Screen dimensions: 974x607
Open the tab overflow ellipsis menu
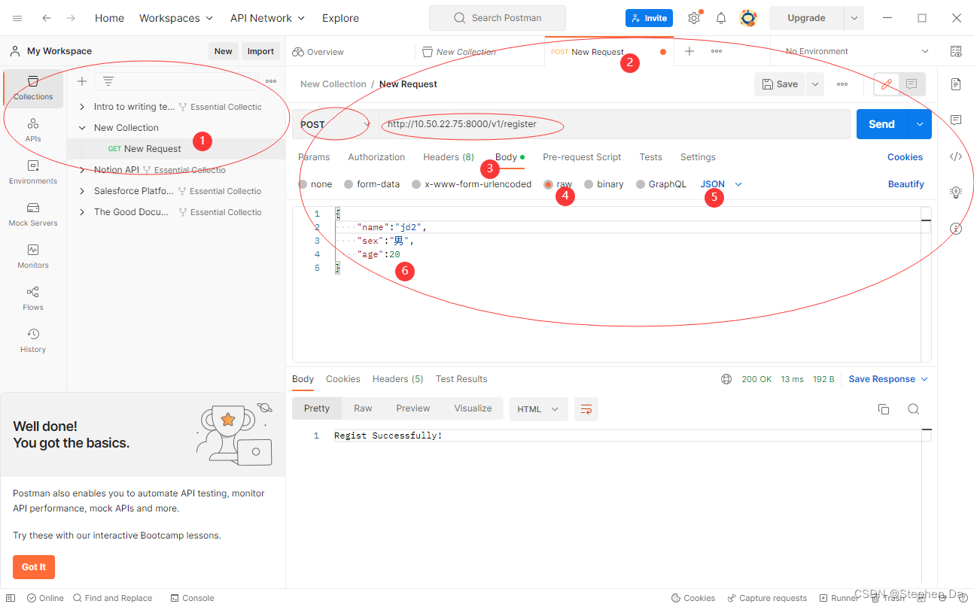pyautogui.click(x=717, y=51)
